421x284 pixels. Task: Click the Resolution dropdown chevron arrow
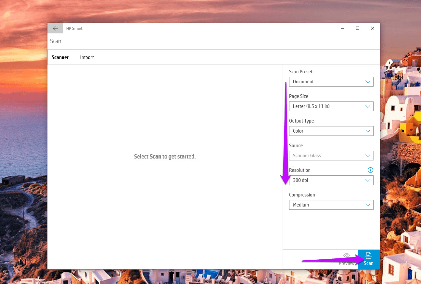click(368, 180)
